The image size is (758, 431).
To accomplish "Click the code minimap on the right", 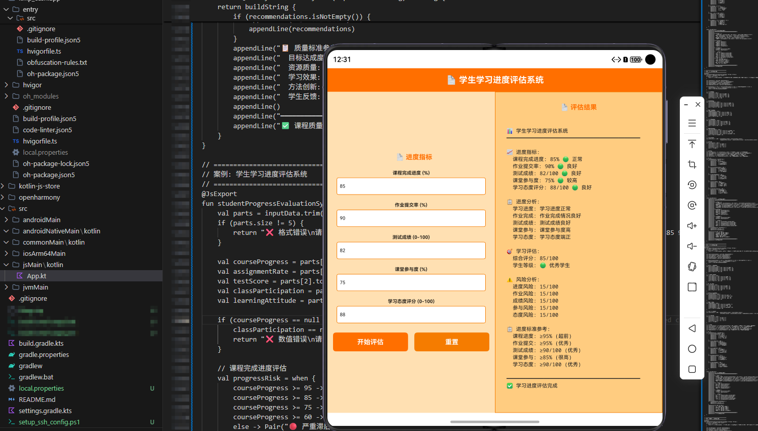I will tap(729, 215).
